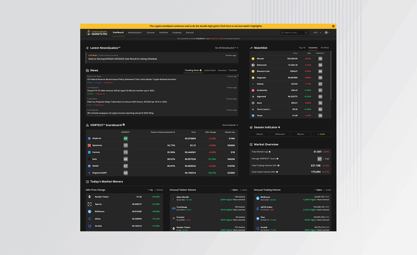The height and width of the screenshot is (255, 417).
Task: Click Aleph.im VORTECS score badge 88
Action: (x=125, y=139)
